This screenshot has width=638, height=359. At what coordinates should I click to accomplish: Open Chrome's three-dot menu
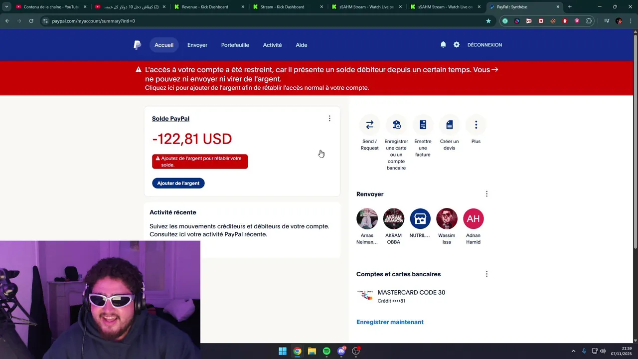click(630, 21)
